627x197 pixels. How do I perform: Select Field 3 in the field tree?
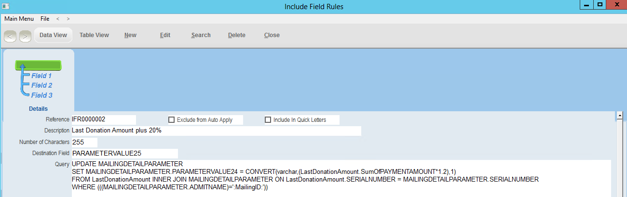[41, 95]
